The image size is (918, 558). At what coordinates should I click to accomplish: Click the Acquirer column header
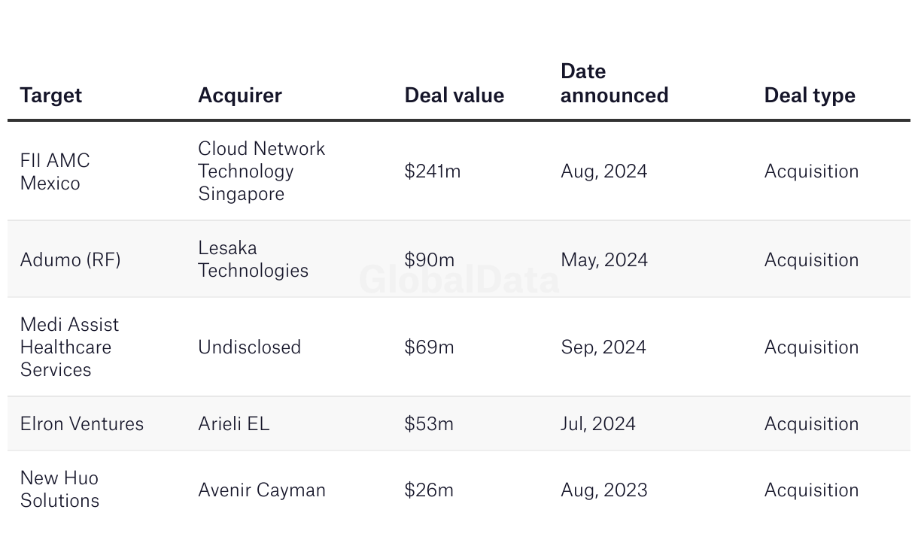coord(240,96)
